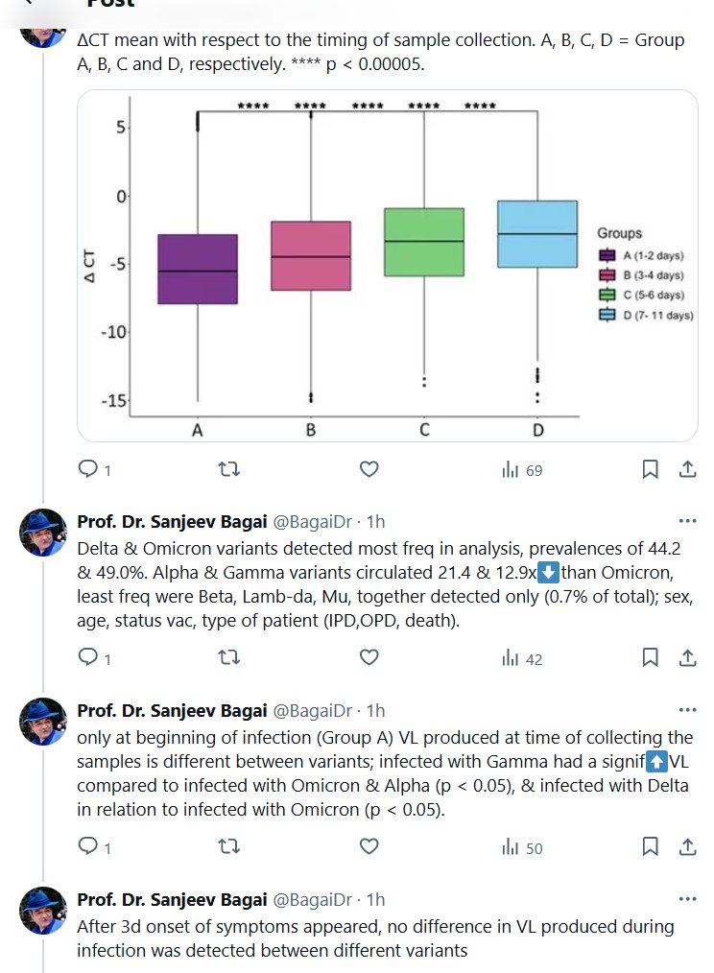Bookmark the Delta & Omicron variants post

[650, 658]
